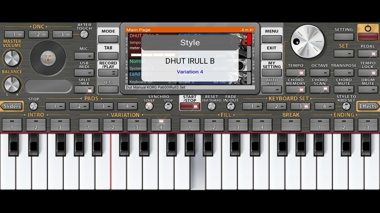This screenshot has width=380, height=213.
Task: Tap the Reset Tap Tempo round button
Action: [x=211, y=106]
